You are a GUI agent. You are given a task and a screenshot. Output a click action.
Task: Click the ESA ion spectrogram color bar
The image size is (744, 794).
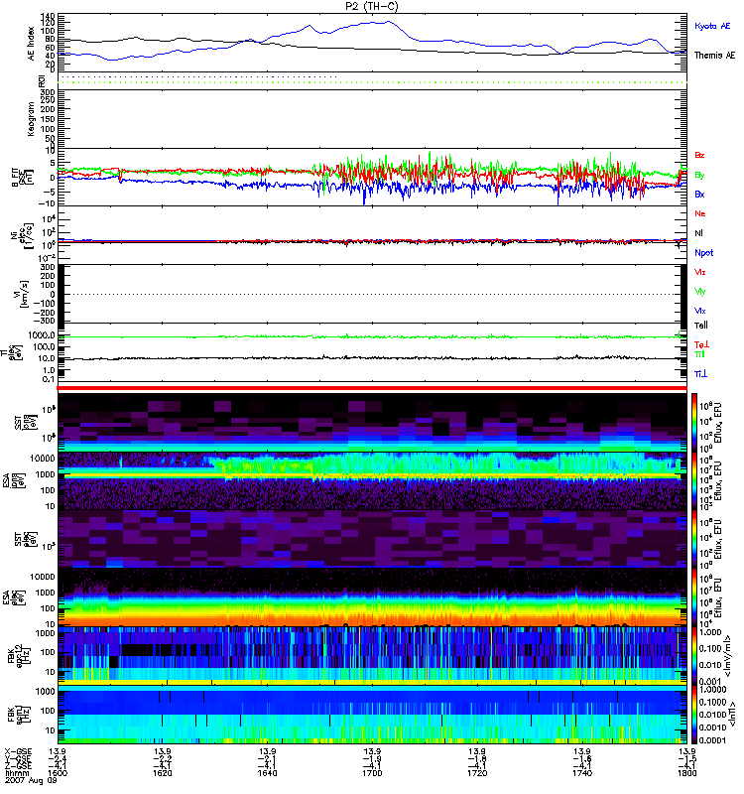click(695, 480)
